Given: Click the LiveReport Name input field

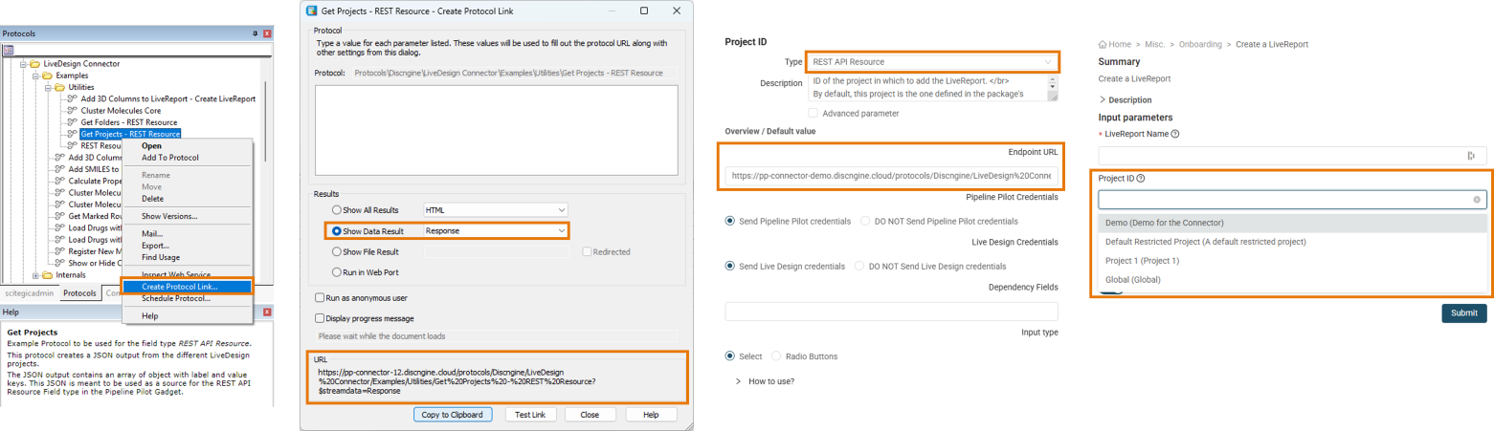Looking at the screenshot, I should tap(1292, 156).
